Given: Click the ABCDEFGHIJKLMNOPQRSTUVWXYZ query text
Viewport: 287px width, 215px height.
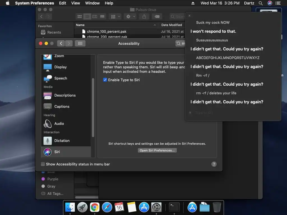Looking at the screenshot, I should (228, 58).
